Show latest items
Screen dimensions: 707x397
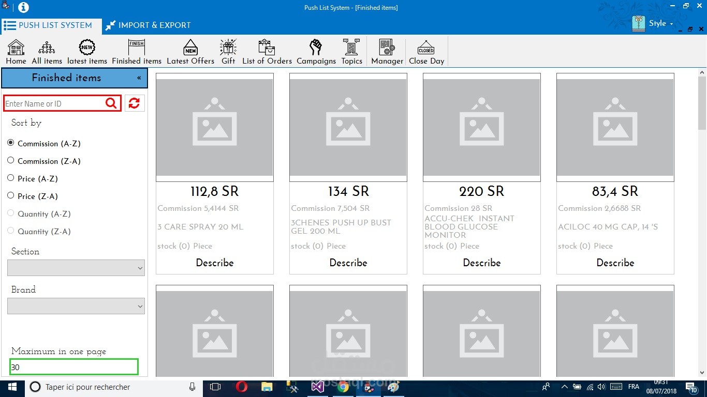point(87,52)
